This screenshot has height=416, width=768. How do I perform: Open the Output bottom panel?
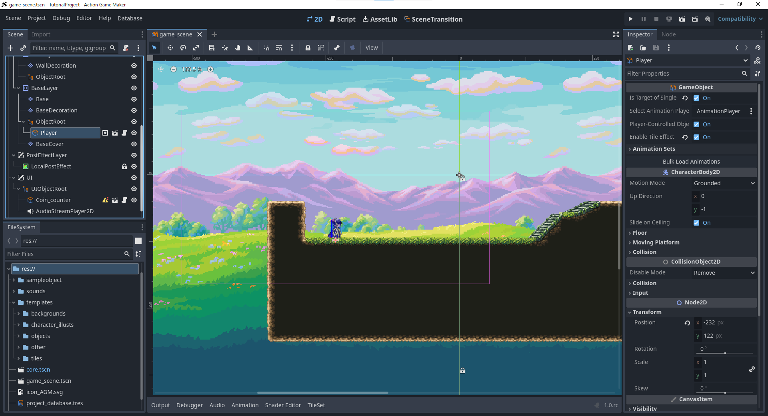161,405
